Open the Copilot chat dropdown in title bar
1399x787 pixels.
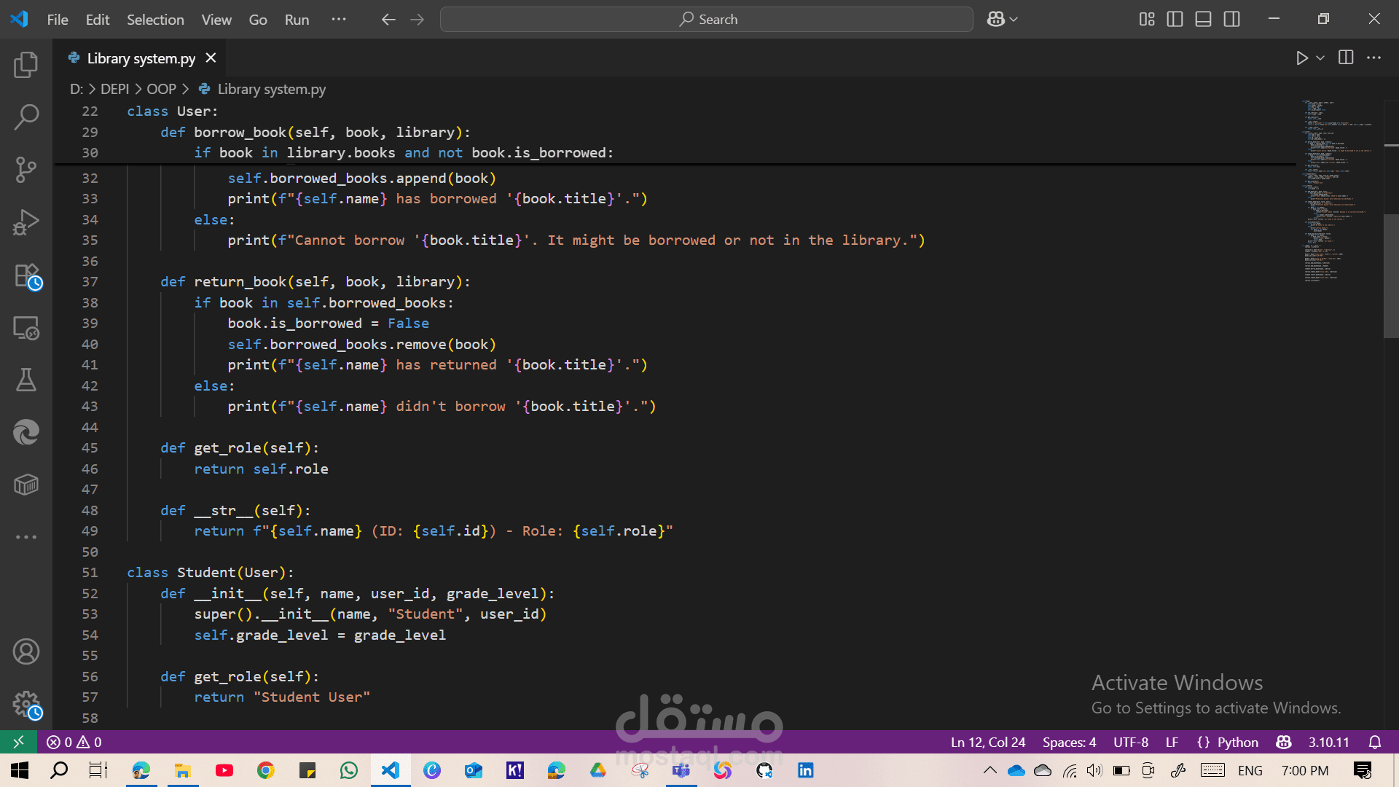1014,20
